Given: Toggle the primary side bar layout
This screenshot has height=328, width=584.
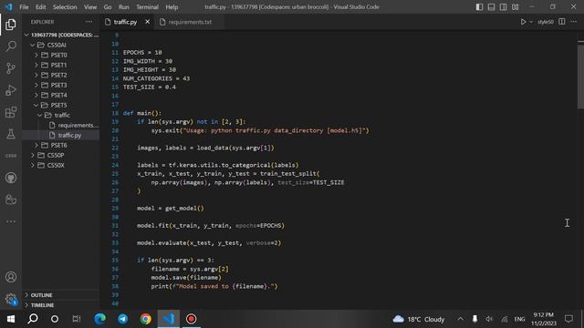Looking at the screenshot, I should click(479, 7).
